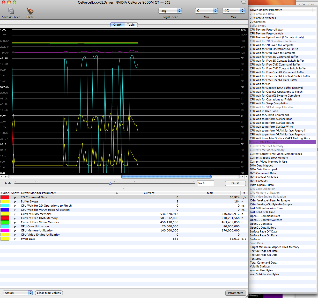
Task: Toggle Show checkbox for GPU Core Utilization
Action: tap(15, 226)
